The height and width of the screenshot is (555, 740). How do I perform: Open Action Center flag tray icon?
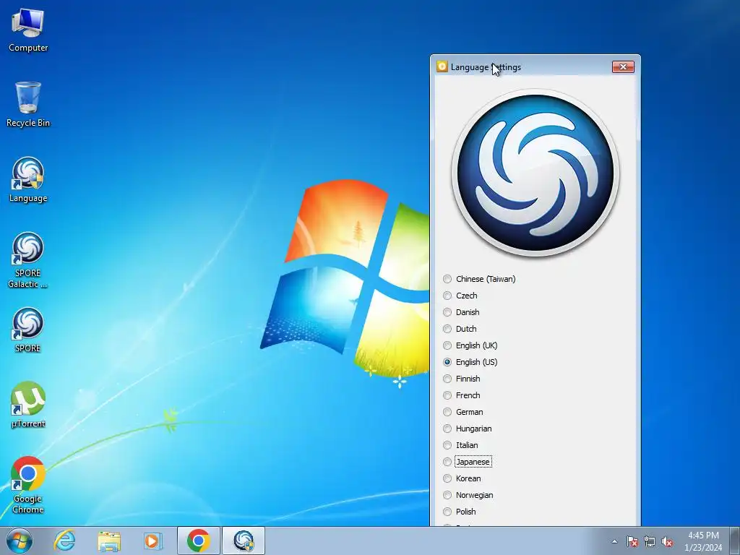tap(632, 541)
